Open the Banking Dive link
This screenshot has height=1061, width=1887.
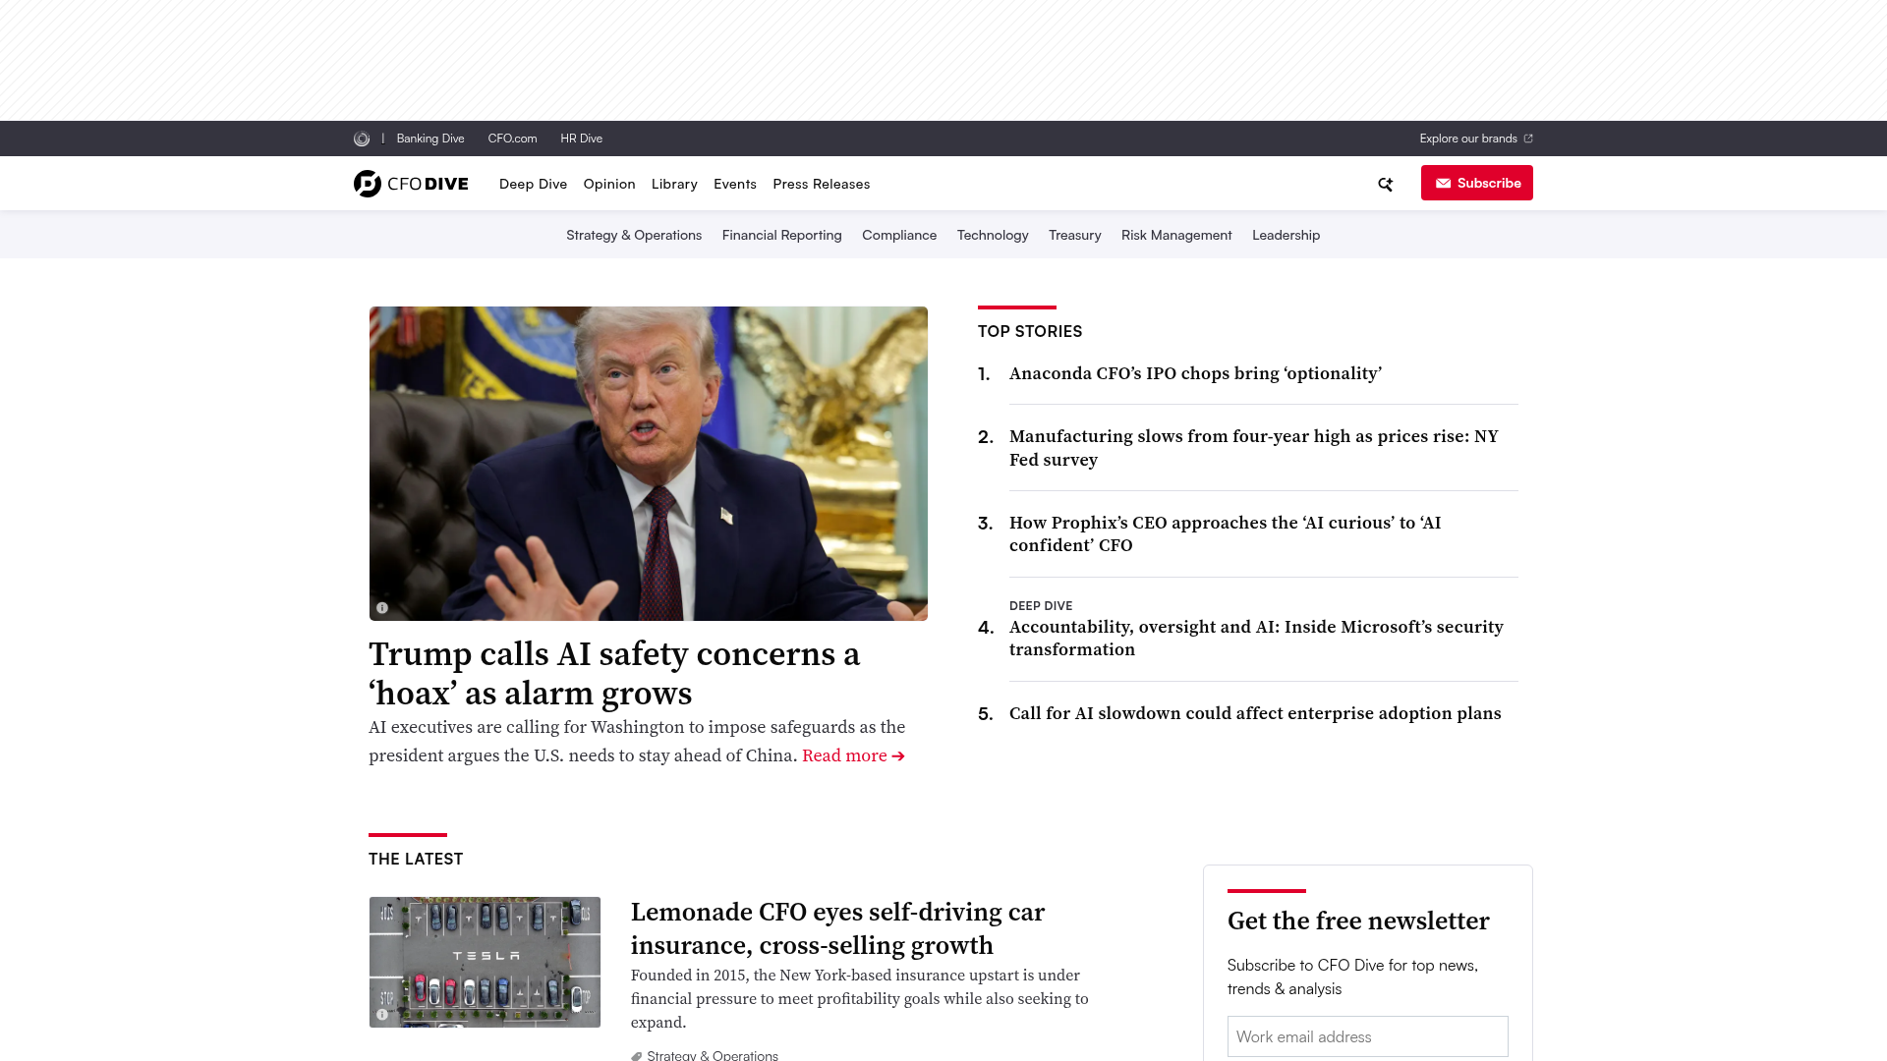coord(430,139)
